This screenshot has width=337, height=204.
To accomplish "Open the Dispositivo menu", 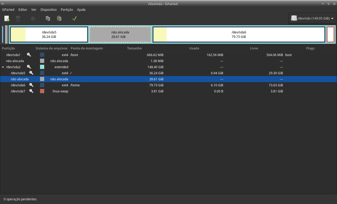I will 48,9.
